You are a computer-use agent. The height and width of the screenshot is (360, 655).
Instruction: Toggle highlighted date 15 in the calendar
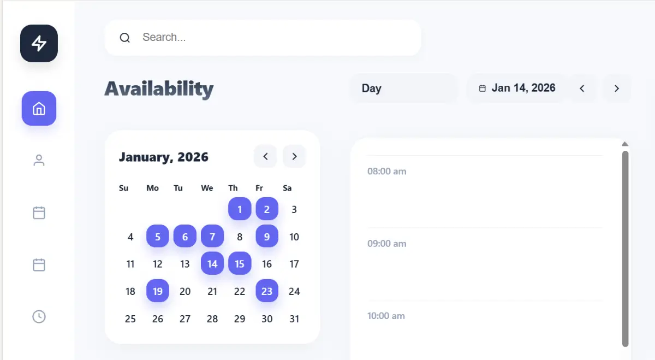pos(240,264)
